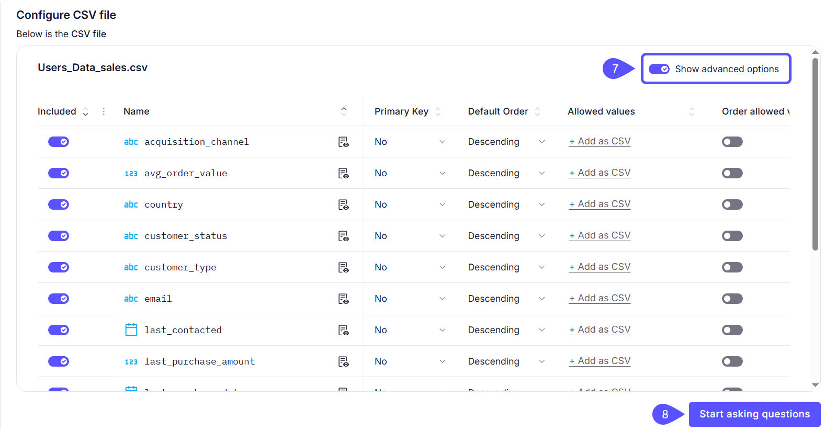Screen dimensions: 836x432
Task: Open Default Order dropdown for customer_type
Action: 506,267
